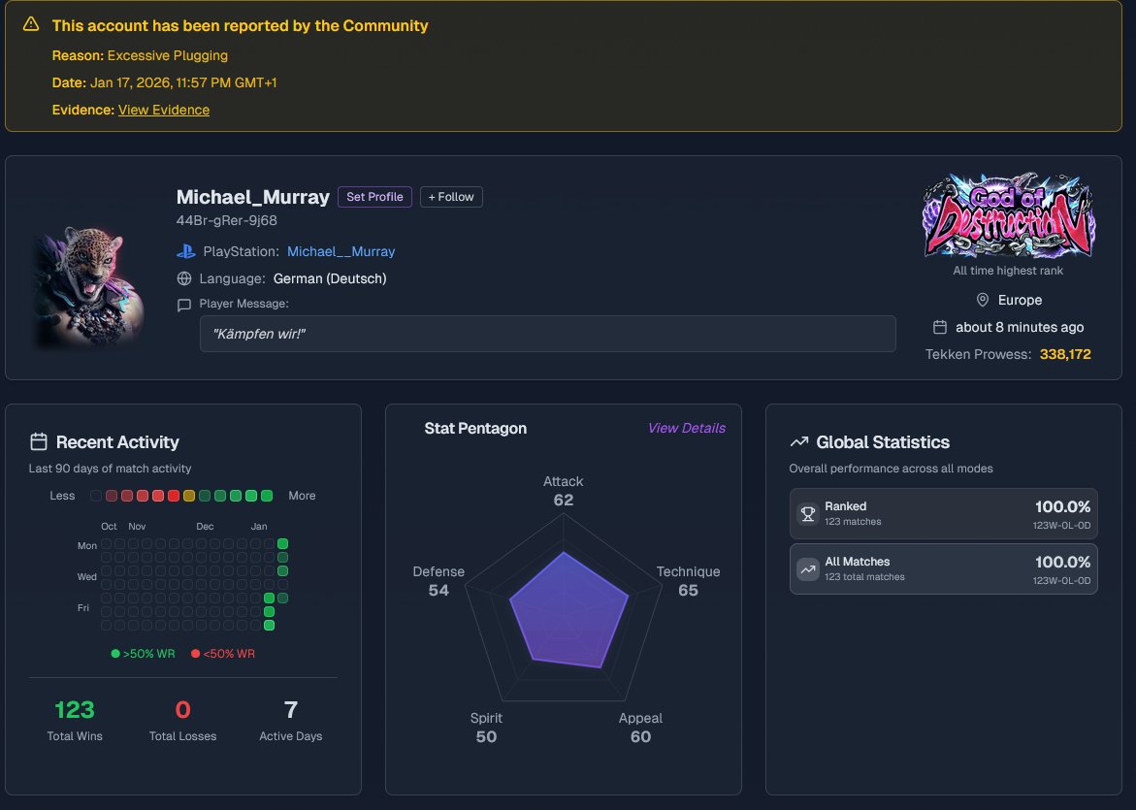Click the Michael_Murray player name heading
This screenshot has width=1136, height=810.
point(253,197)
